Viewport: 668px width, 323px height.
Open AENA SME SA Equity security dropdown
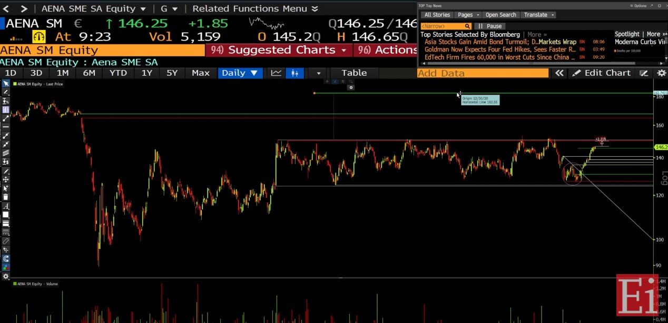pyautogui.click(x=94, y=9)
